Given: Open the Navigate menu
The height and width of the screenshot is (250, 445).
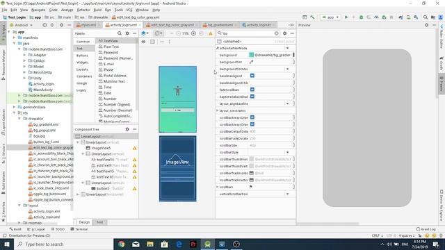Looking at the screenshot, I should point(38,10).
